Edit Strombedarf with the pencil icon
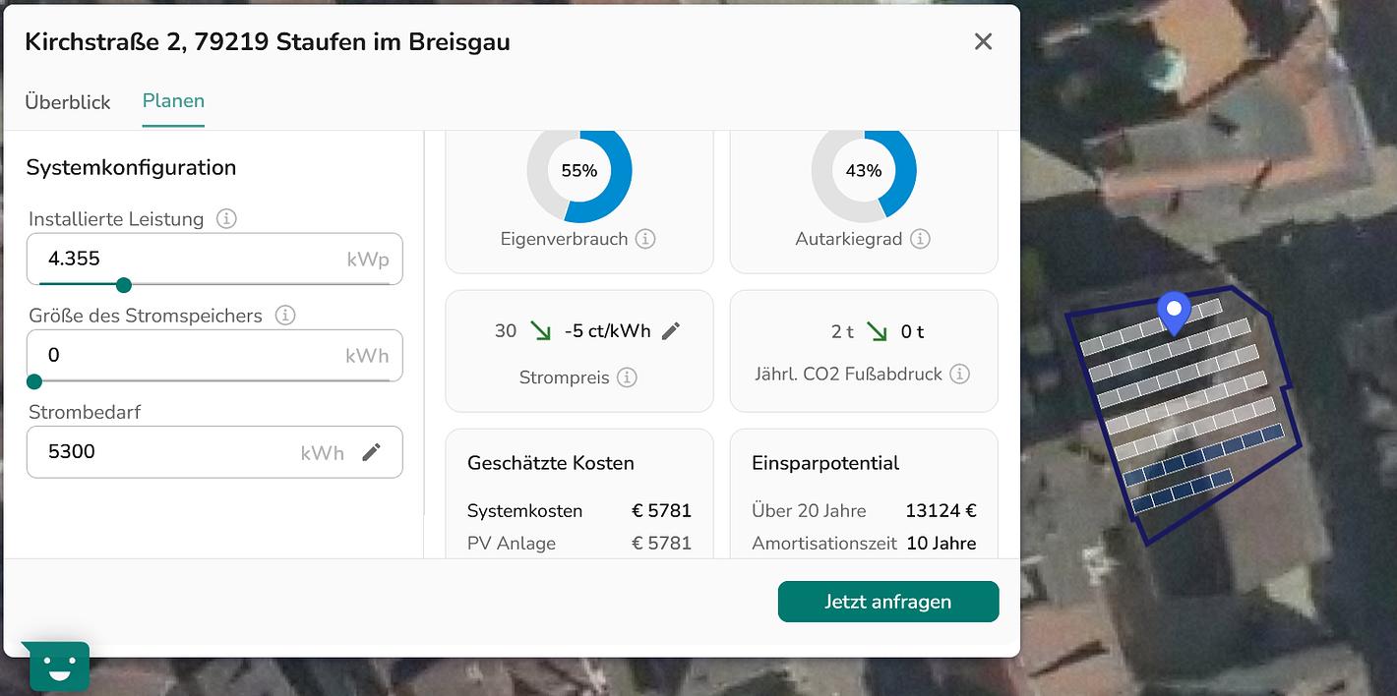The height and width of the screenshot is (696, 1397). pos(371,452)
